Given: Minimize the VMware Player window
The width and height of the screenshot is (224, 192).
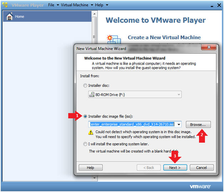Looking at the screenshot, I should (212, 6).
